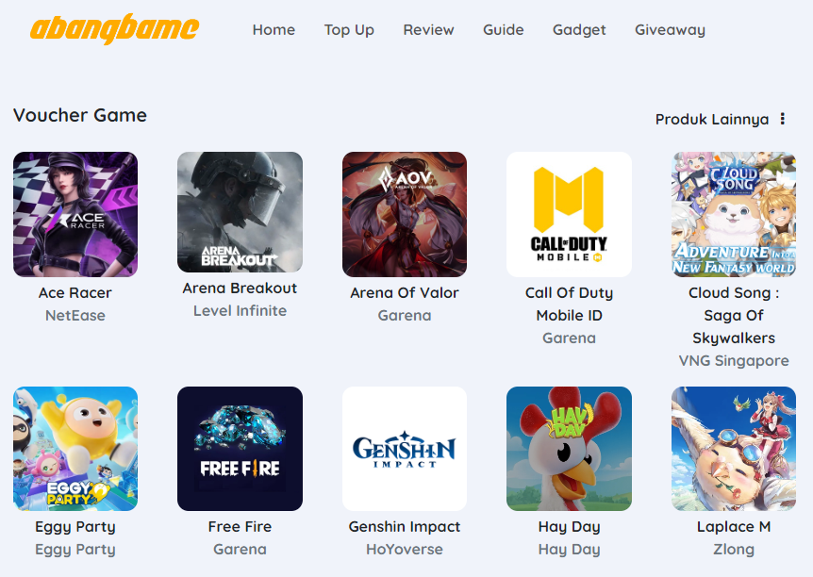Viewport: 813px width, 577px height.
Task: Open the Free Fire diamonds icon
Action: click(241, 449)
